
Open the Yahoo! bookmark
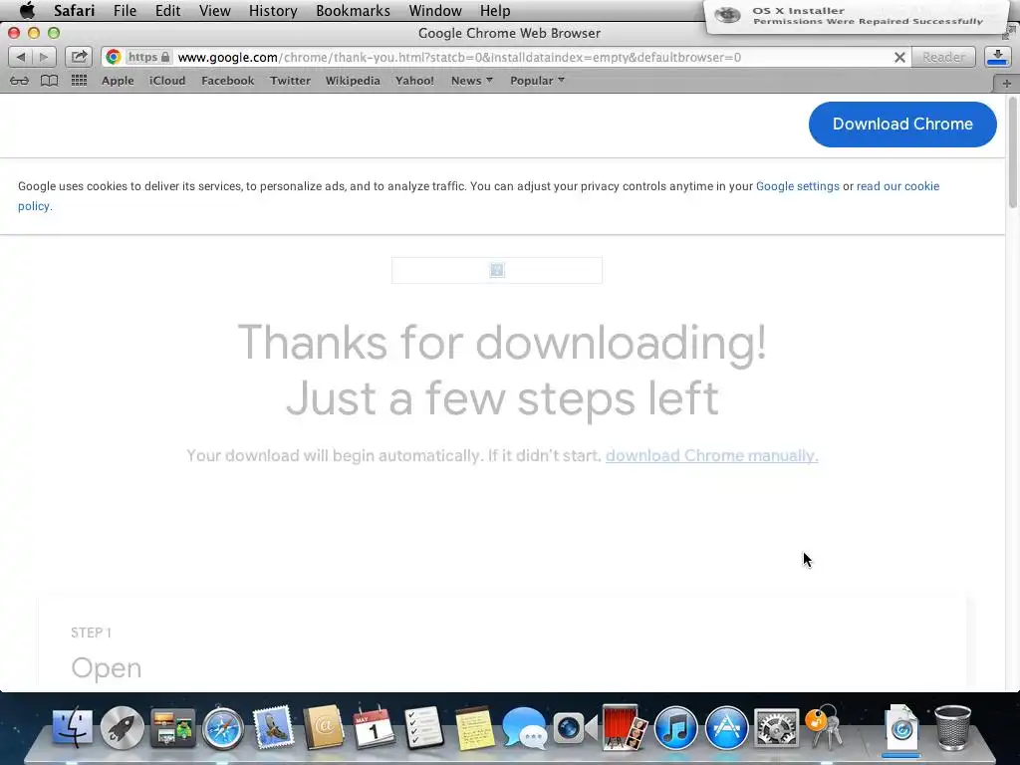(x=414, y=81)
